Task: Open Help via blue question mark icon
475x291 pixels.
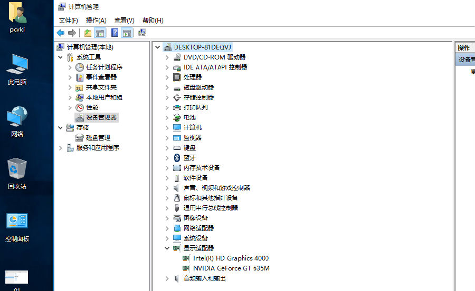Action: [115, 33]
